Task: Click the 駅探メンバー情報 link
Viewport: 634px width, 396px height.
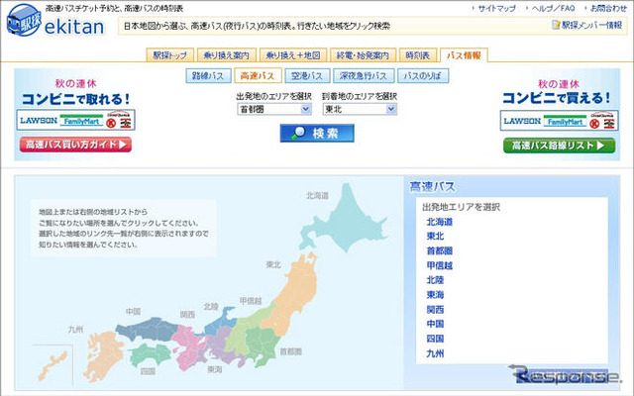Action: 591,24
